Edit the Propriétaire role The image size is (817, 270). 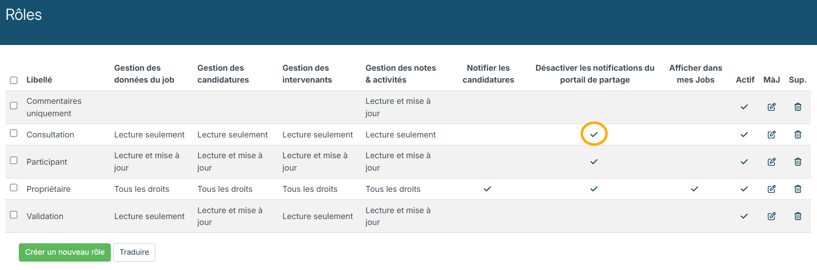point(772,189)
